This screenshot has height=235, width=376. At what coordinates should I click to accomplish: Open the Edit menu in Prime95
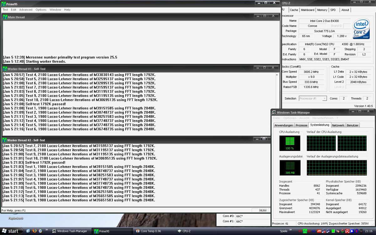coord(13,10)
